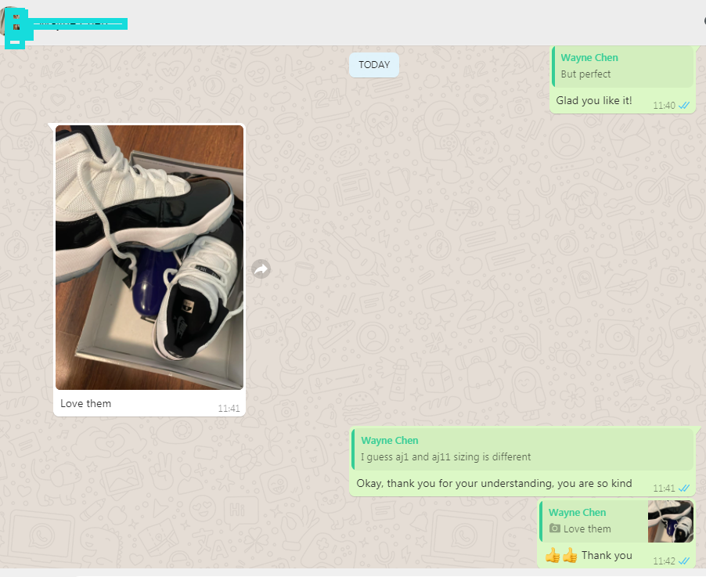Image resolution: width=706 pixels, height=577 pixels.
Task: Open the sneaker photo in the chat
Action: [149, 257]
